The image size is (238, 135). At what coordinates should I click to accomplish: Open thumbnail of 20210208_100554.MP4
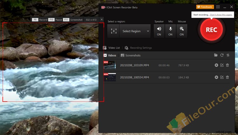coord(110,77)
